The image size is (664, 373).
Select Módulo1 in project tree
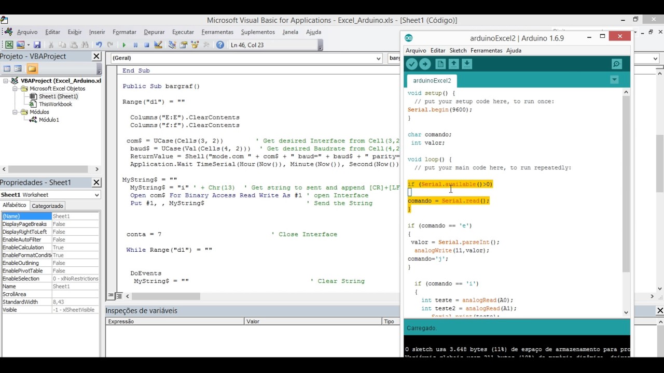(49, 120)
